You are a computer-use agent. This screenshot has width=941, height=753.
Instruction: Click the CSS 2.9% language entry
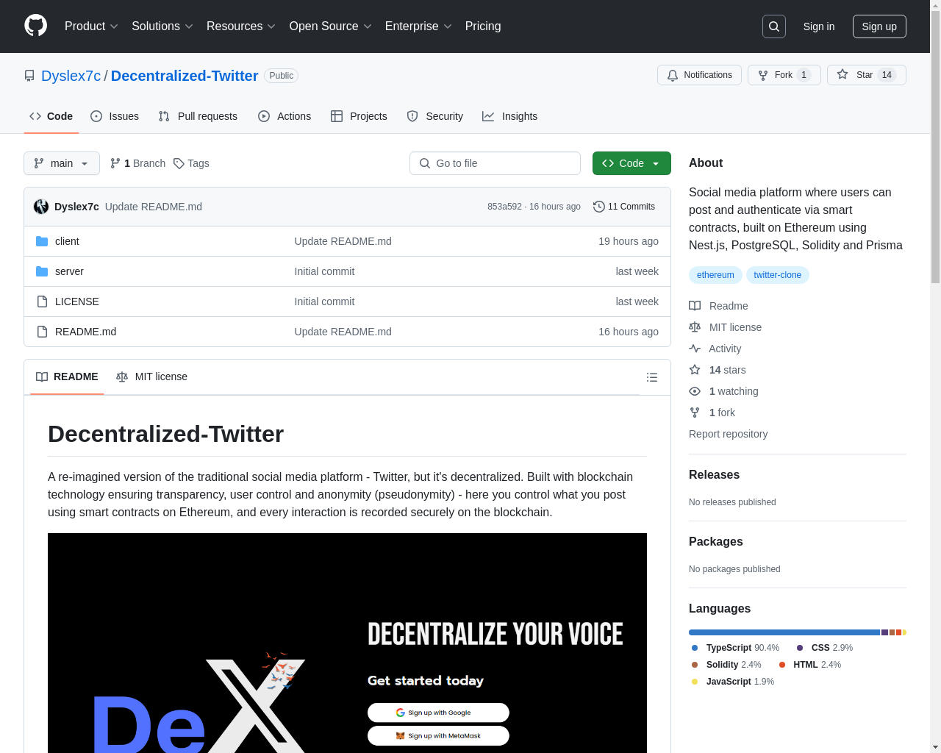(x=824, y=648)
